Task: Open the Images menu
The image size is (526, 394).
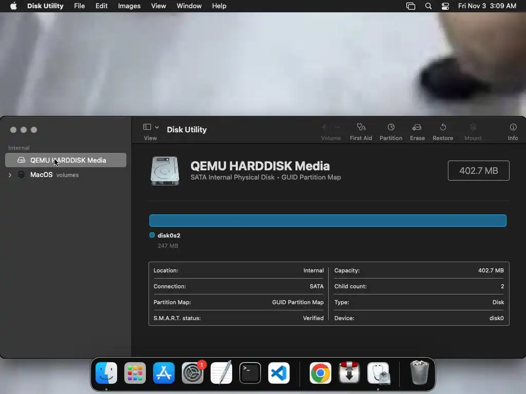Action: 129,6
